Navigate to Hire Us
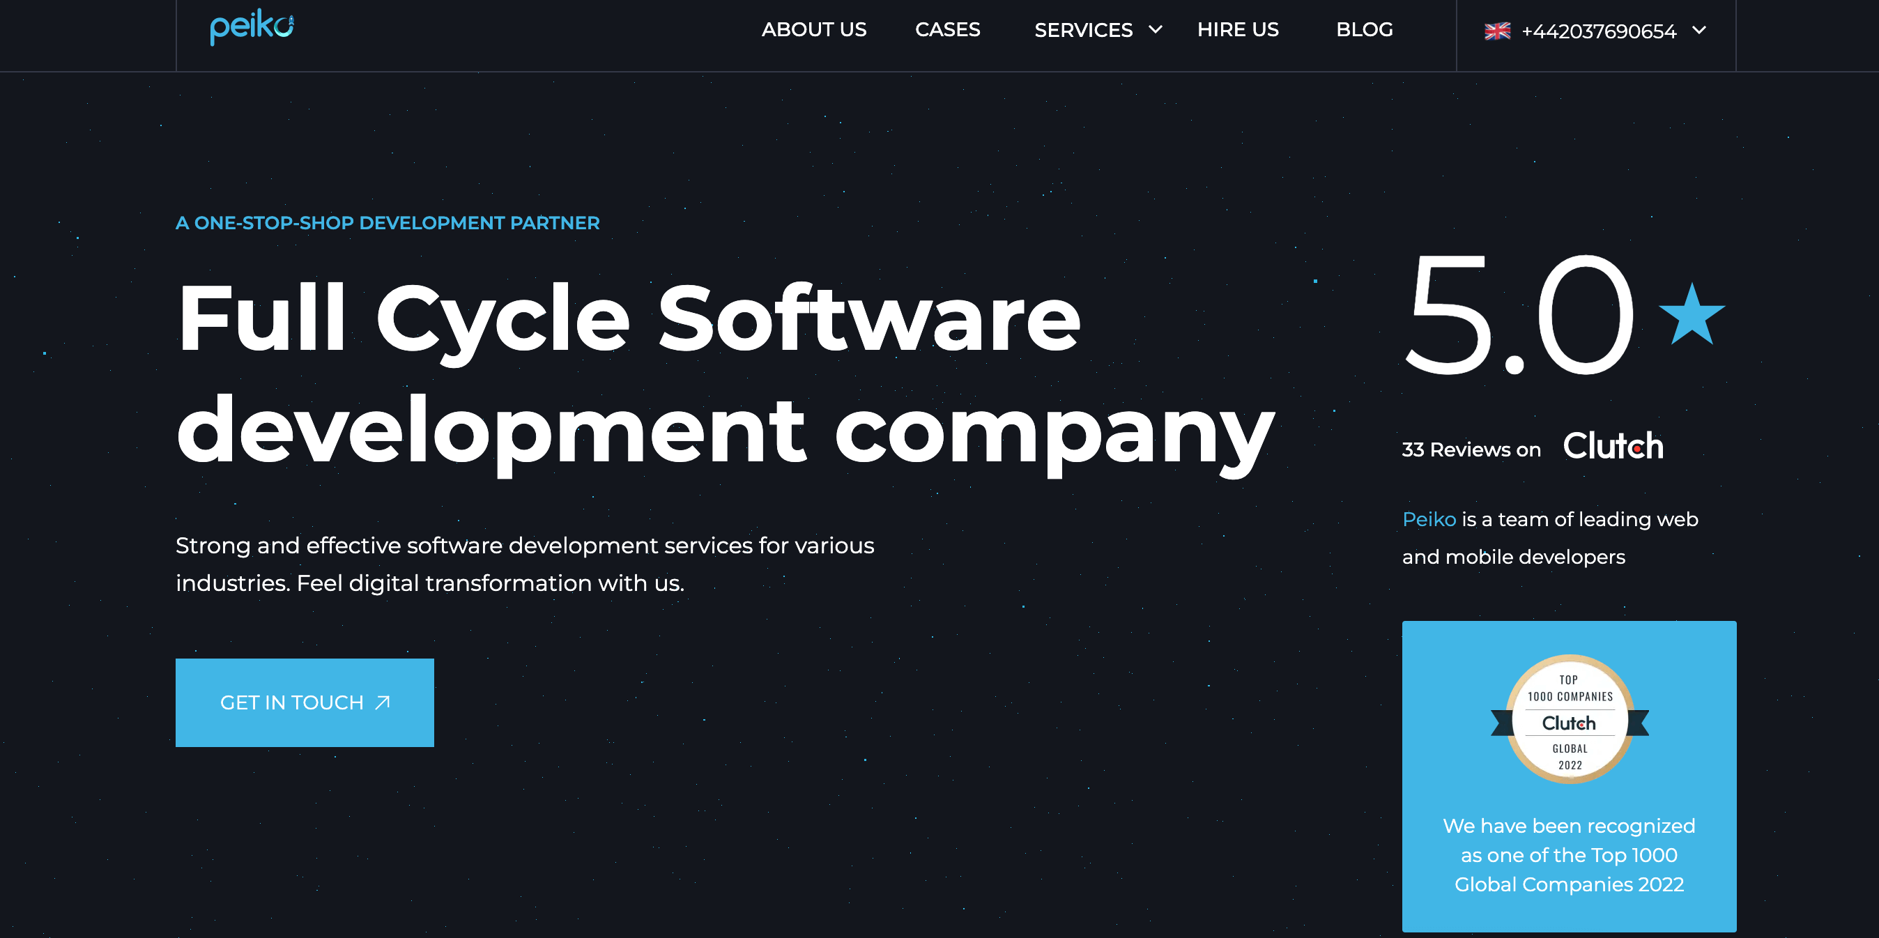 point(1238,30)
